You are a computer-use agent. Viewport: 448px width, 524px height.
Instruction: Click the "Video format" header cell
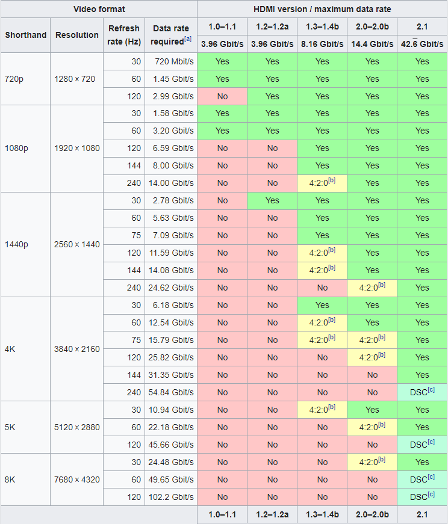tap(99, 9)
